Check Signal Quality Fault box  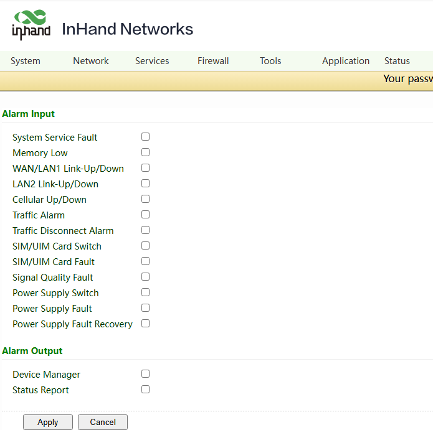145,277
